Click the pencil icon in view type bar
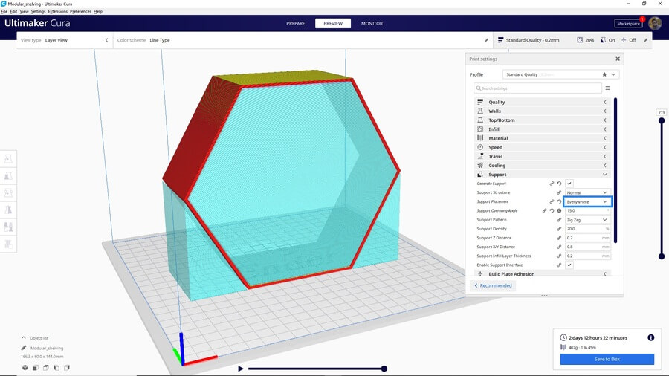The width and height of the screenshot is (669, 376). [x=486, y=40]
